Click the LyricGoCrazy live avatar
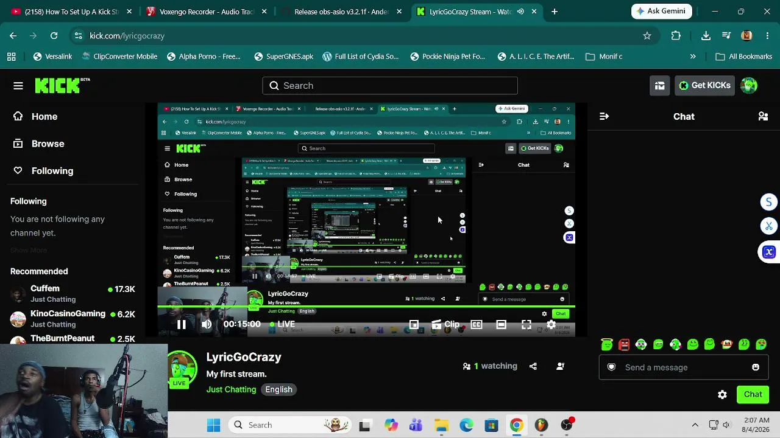Image resolution: width=780 pixels, height=438 pixels. pos(182,368)
